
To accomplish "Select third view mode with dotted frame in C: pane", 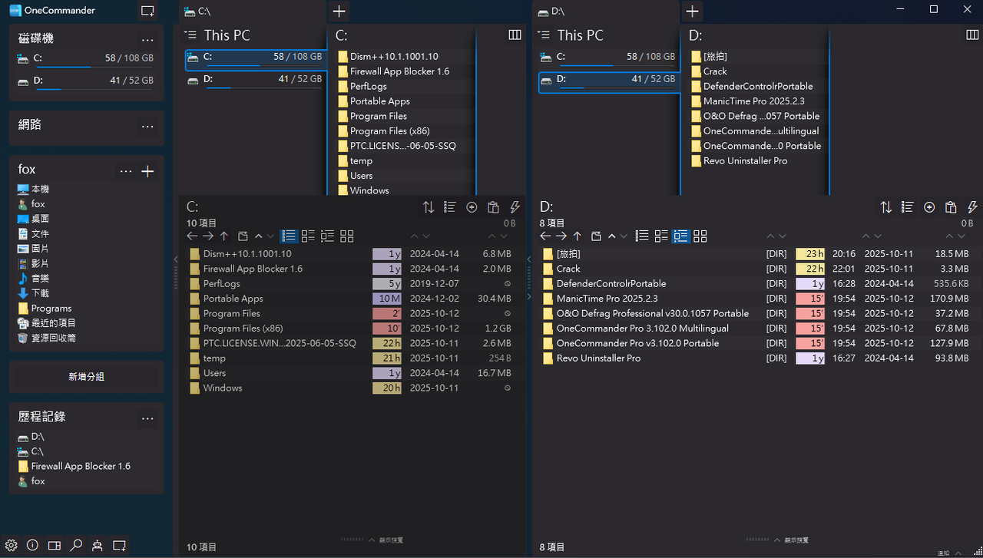I will point(327,236).
